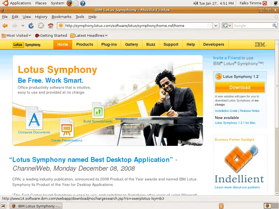Go to the Support tab
Screen dimensions: 279x209
pos(171,45)
